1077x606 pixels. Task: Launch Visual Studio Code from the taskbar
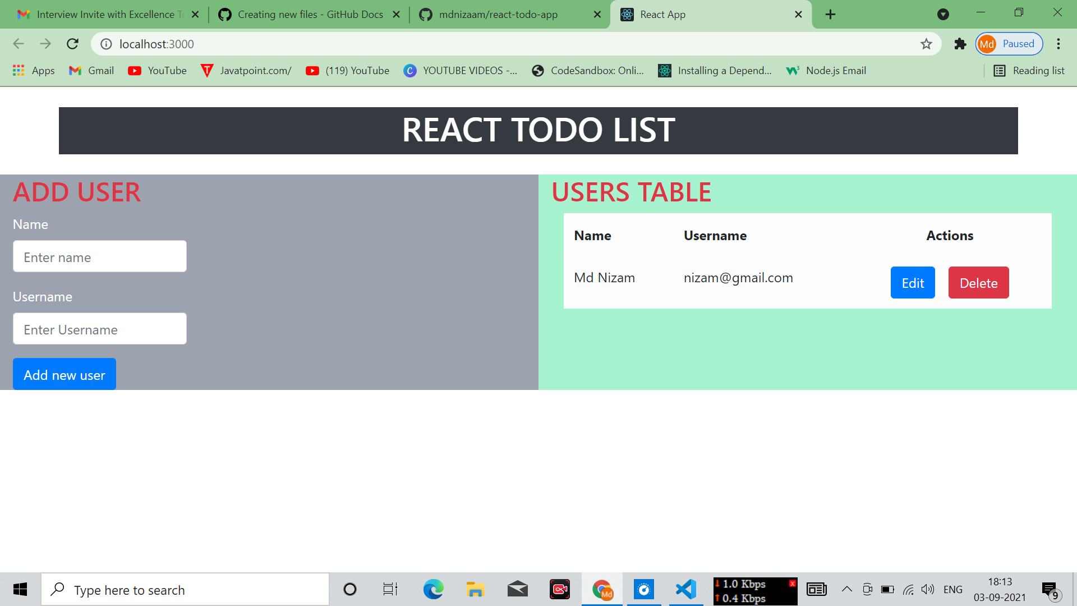(x=685, y=589)
